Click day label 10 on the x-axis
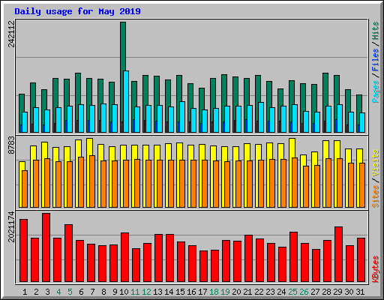The width and height of the screenshot is (384, 300). point(124,292)
